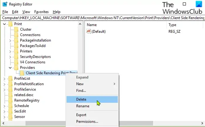Select the ProfileList folder icon

[11, 79]
